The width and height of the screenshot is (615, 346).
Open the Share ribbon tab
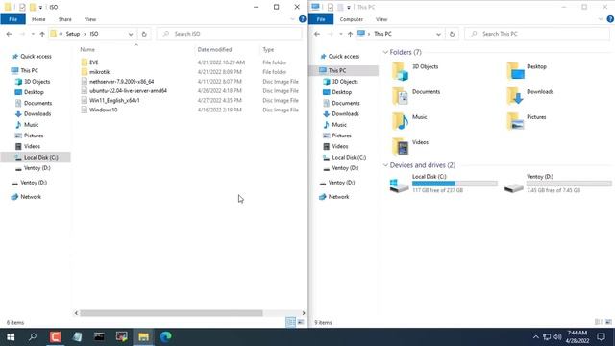coord(64,19)
